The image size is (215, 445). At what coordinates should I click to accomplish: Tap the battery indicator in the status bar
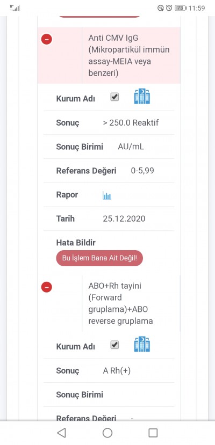coord(181,8)
